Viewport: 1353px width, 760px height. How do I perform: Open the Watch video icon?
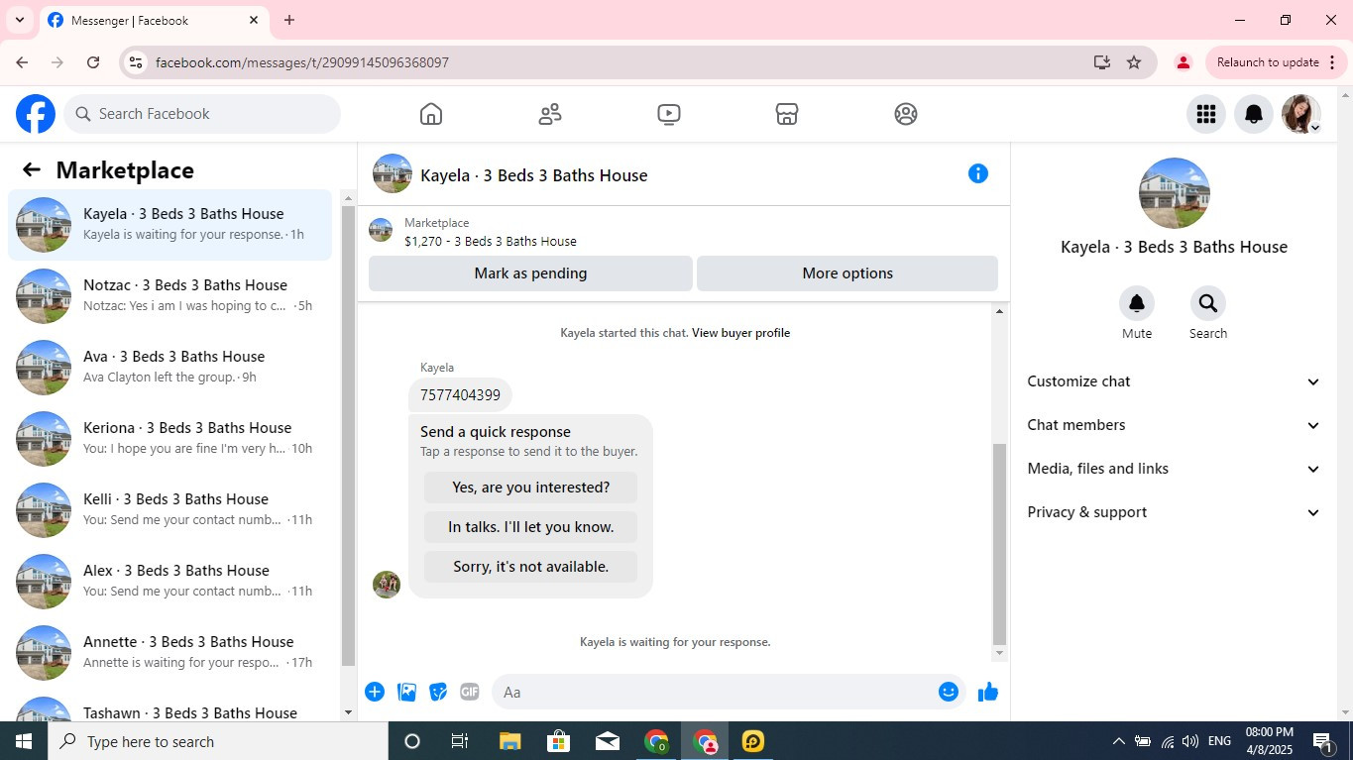point(669,114)
